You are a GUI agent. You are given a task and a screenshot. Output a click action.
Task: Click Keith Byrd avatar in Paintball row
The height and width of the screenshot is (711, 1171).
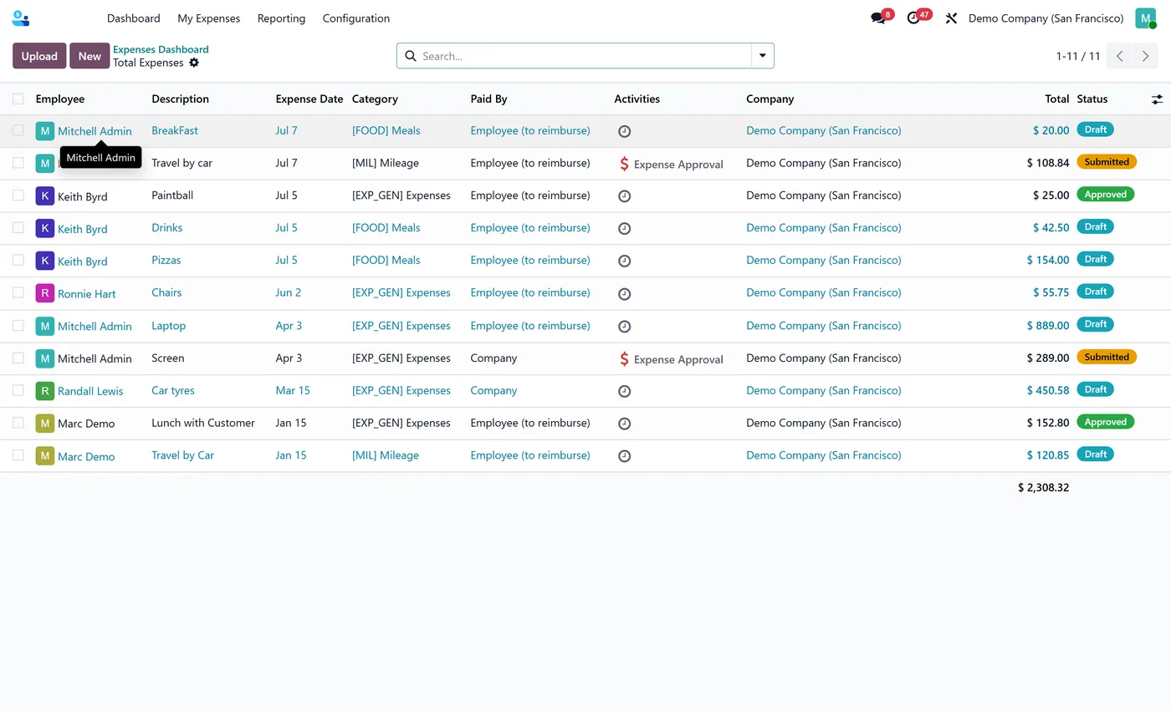point(44,196)
